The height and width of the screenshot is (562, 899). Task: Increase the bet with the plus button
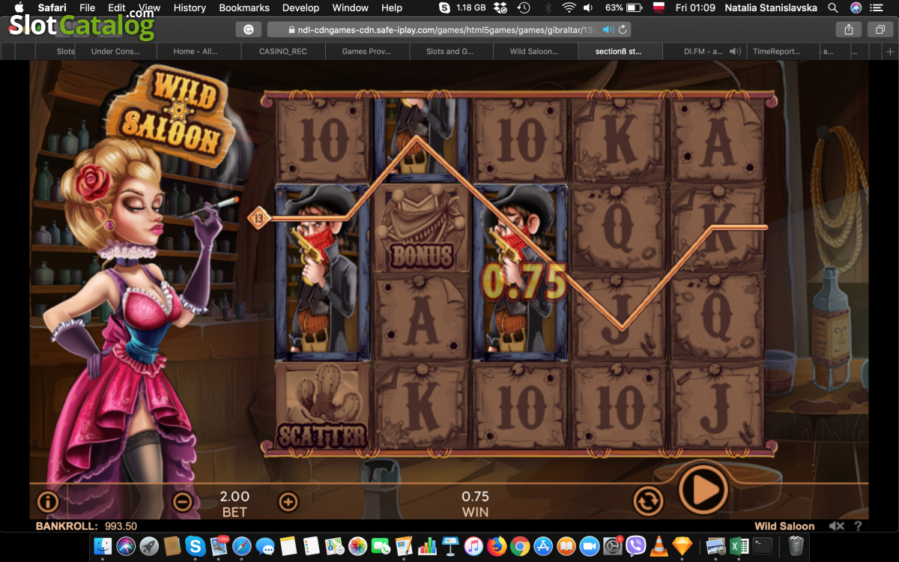288,501
